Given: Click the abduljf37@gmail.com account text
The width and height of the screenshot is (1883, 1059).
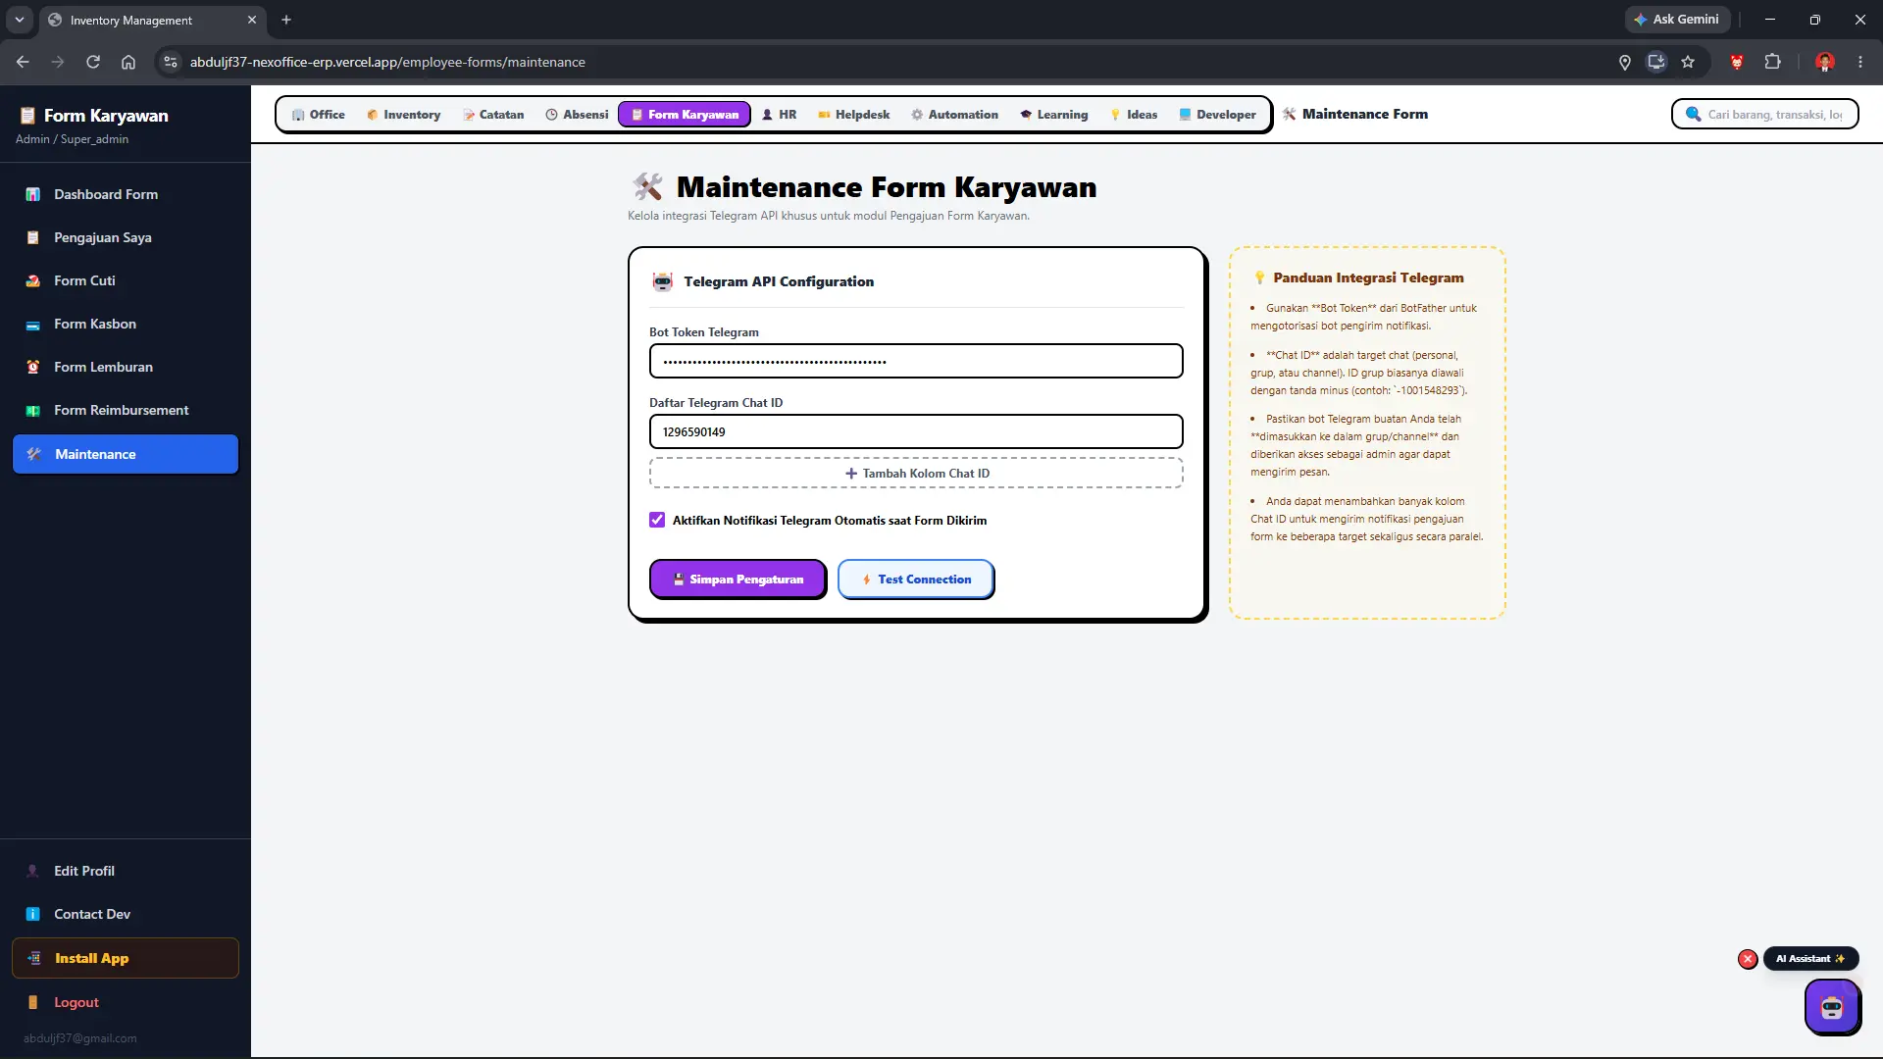Looking at the screenshot, I should click(x=80, y=1038).
